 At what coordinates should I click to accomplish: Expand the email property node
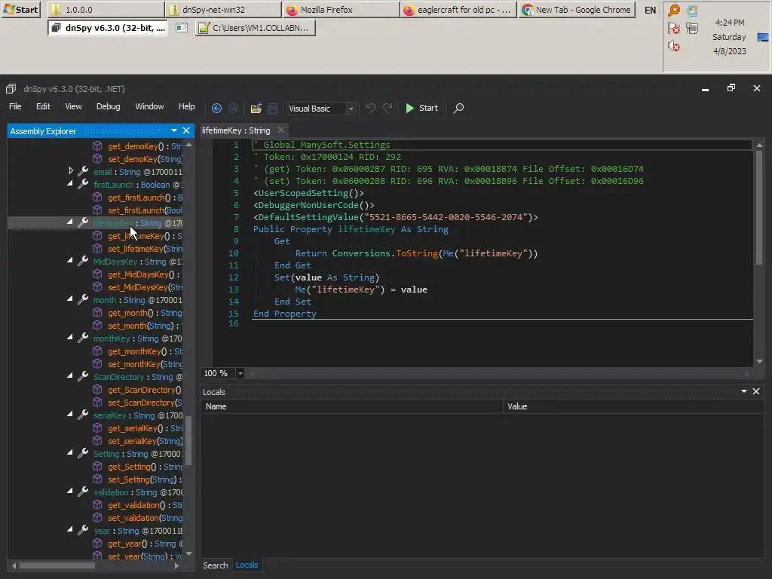(71, 172)
